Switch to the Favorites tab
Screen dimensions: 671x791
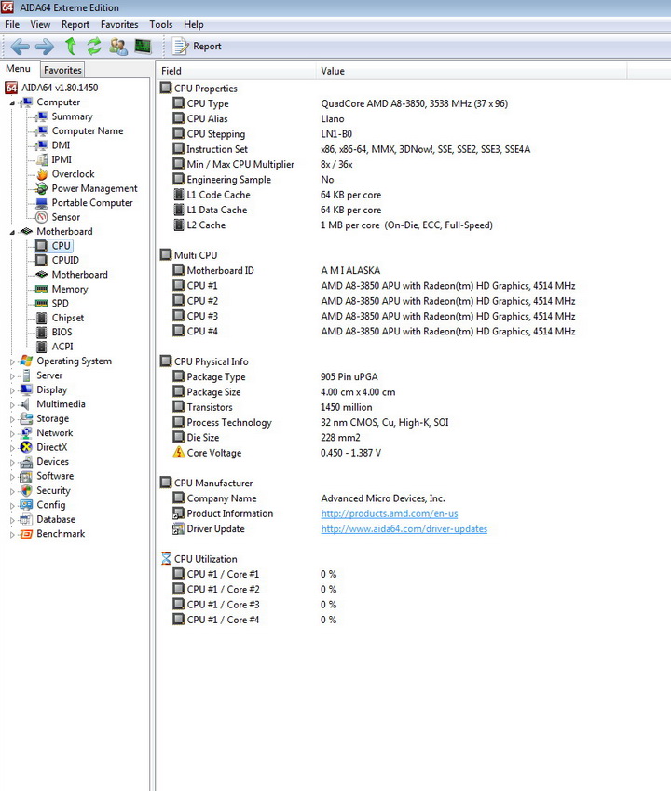62,70
